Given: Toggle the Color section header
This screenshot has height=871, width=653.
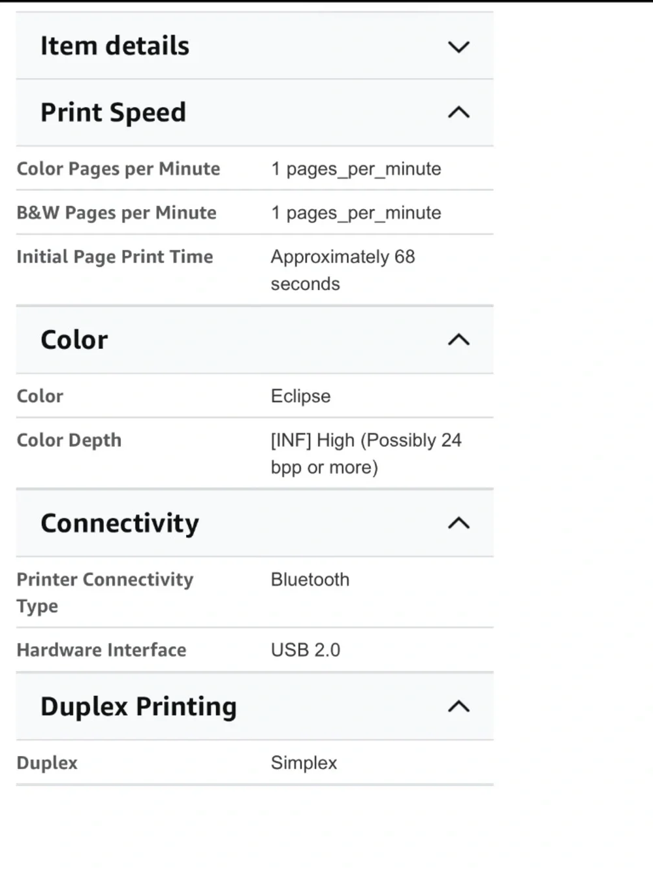Looking at the screenshot, I should (255, 340).
